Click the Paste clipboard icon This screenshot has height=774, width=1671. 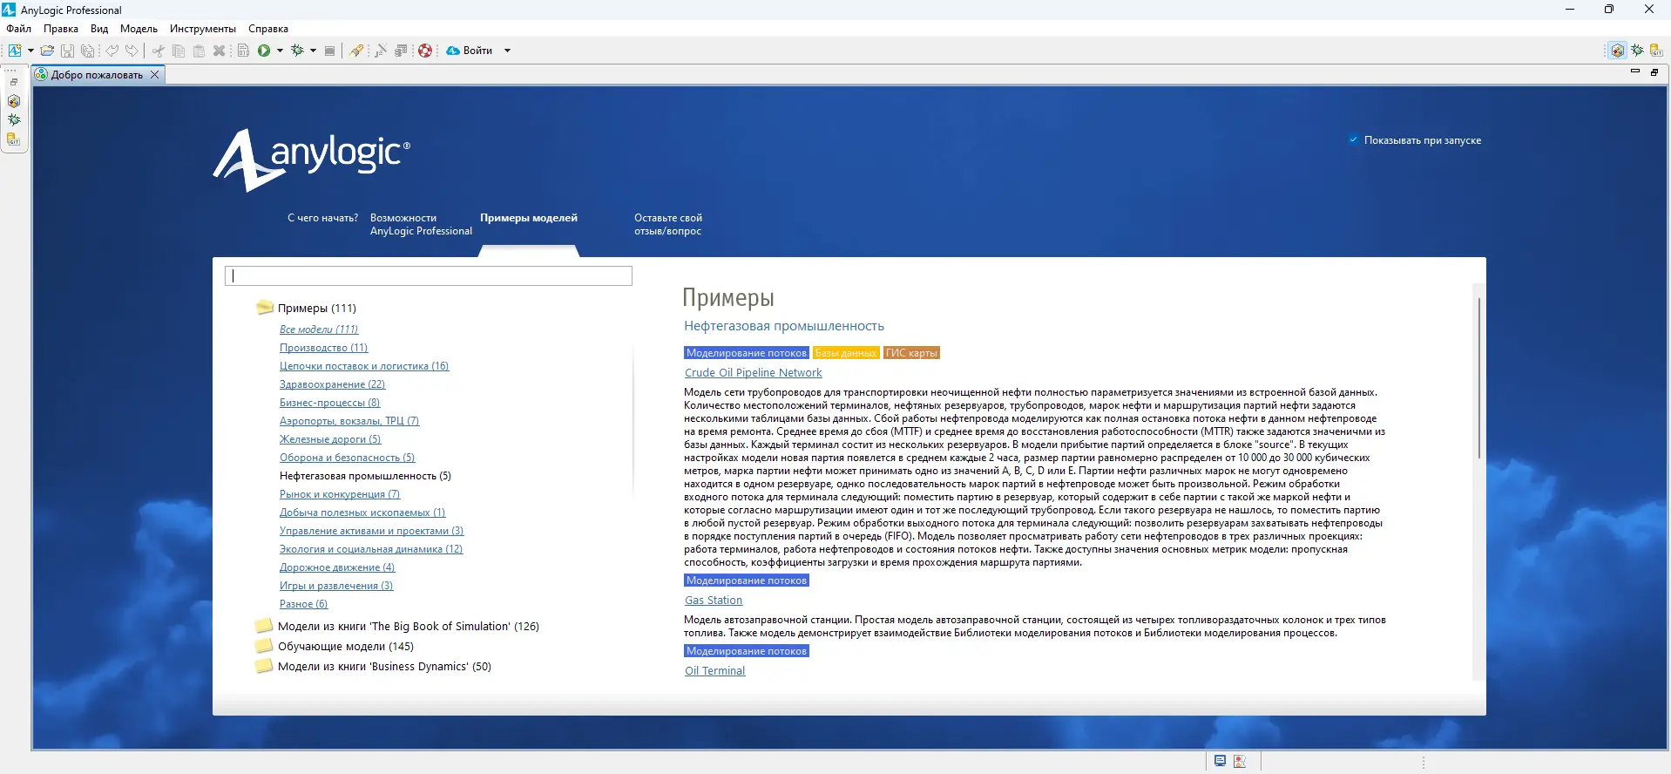tap(199, 51)
